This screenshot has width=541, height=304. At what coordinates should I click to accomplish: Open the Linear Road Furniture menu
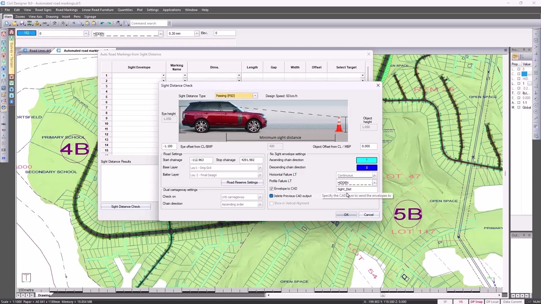pyautogui.click(x=98, y=10)
